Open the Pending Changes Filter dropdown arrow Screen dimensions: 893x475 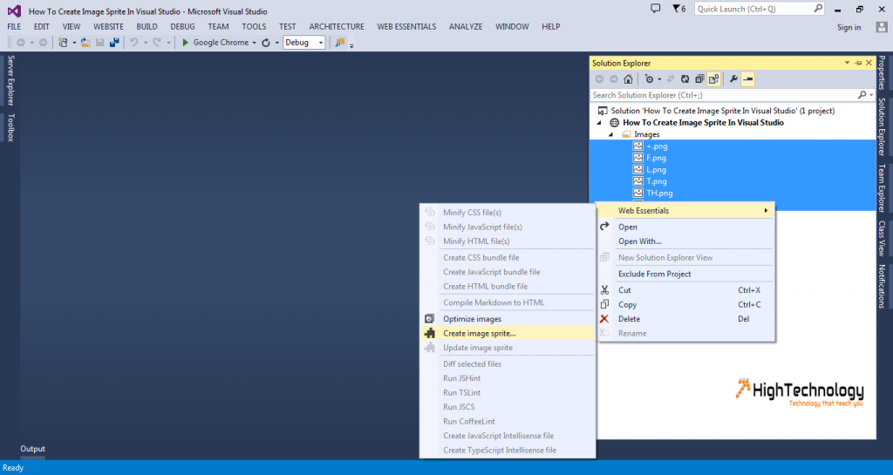pyautogui.click(x=659, y=79)
